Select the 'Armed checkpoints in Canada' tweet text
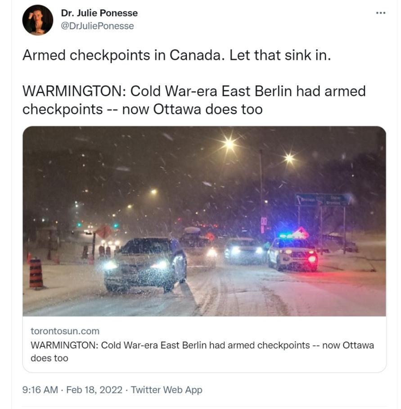Viewport: 401px width, 409px height. (x=176, y=55)
